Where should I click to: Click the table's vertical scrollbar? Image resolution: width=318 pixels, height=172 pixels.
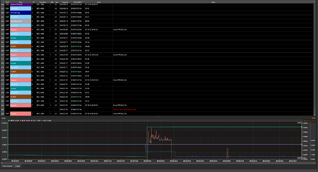315,59
